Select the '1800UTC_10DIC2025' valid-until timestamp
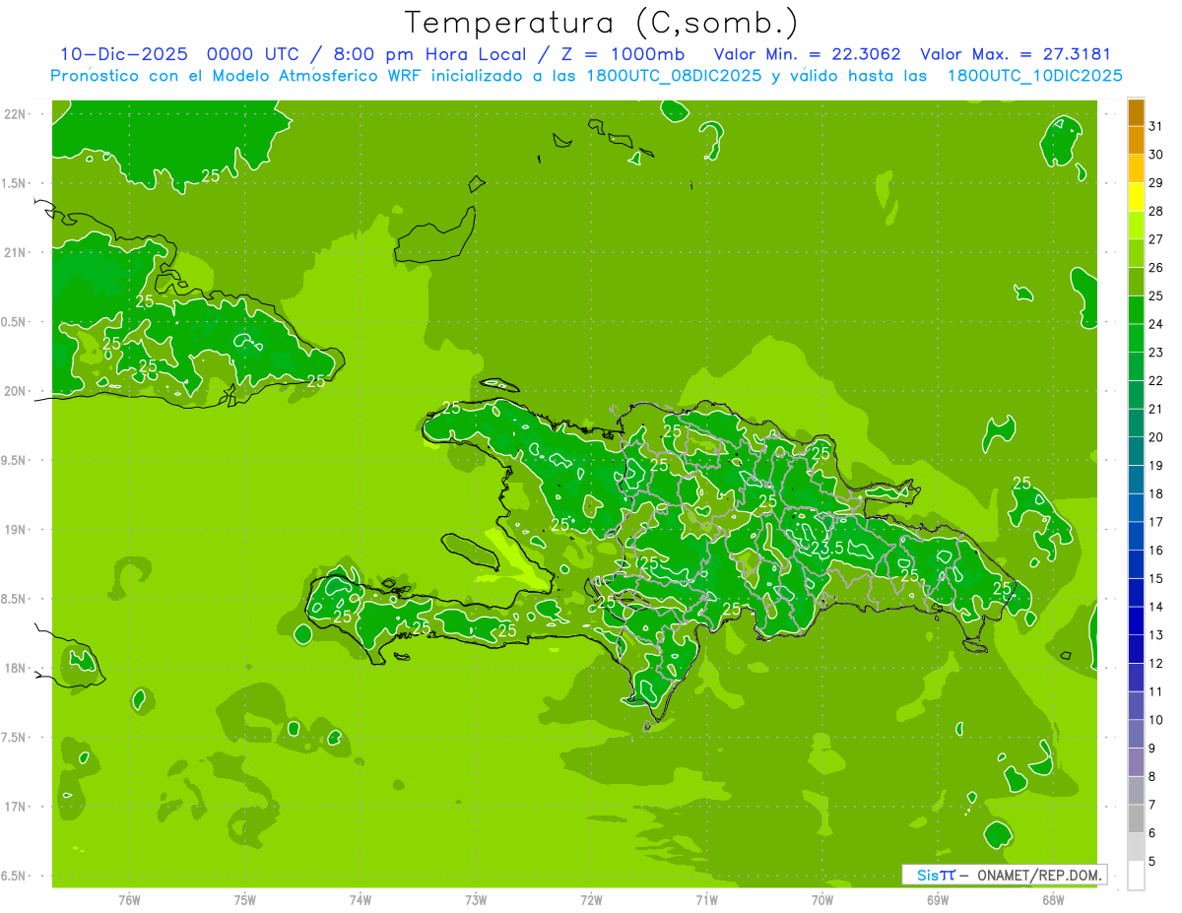The width and height of the screenshot is (1182, 913). click(x=1034, y=76)
